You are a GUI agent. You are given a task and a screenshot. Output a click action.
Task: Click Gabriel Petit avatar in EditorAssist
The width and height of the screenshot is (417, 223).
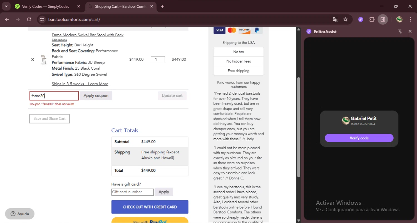tap(346, 121)
